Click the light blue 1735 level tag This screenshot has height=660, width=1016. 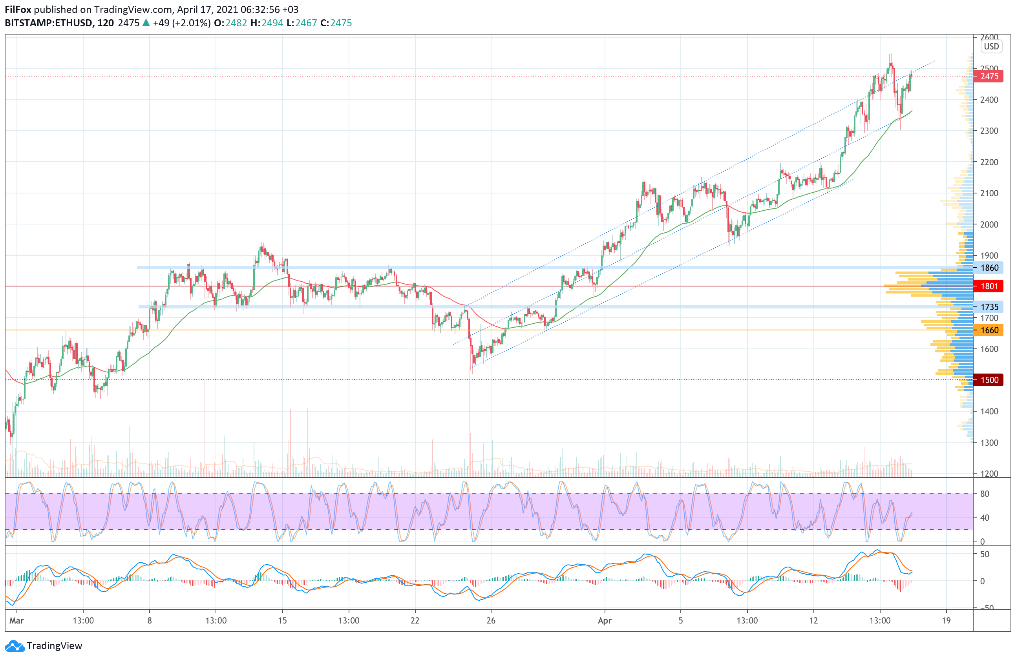pos(989,307)
